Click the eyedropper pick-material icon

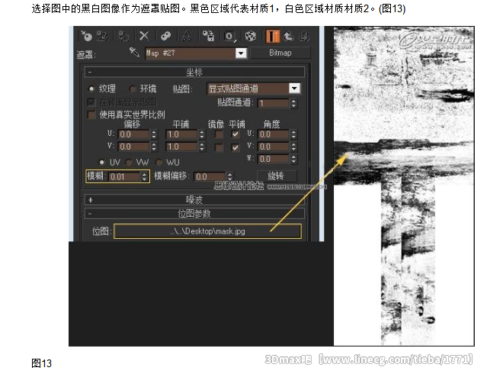coord(134,52)
